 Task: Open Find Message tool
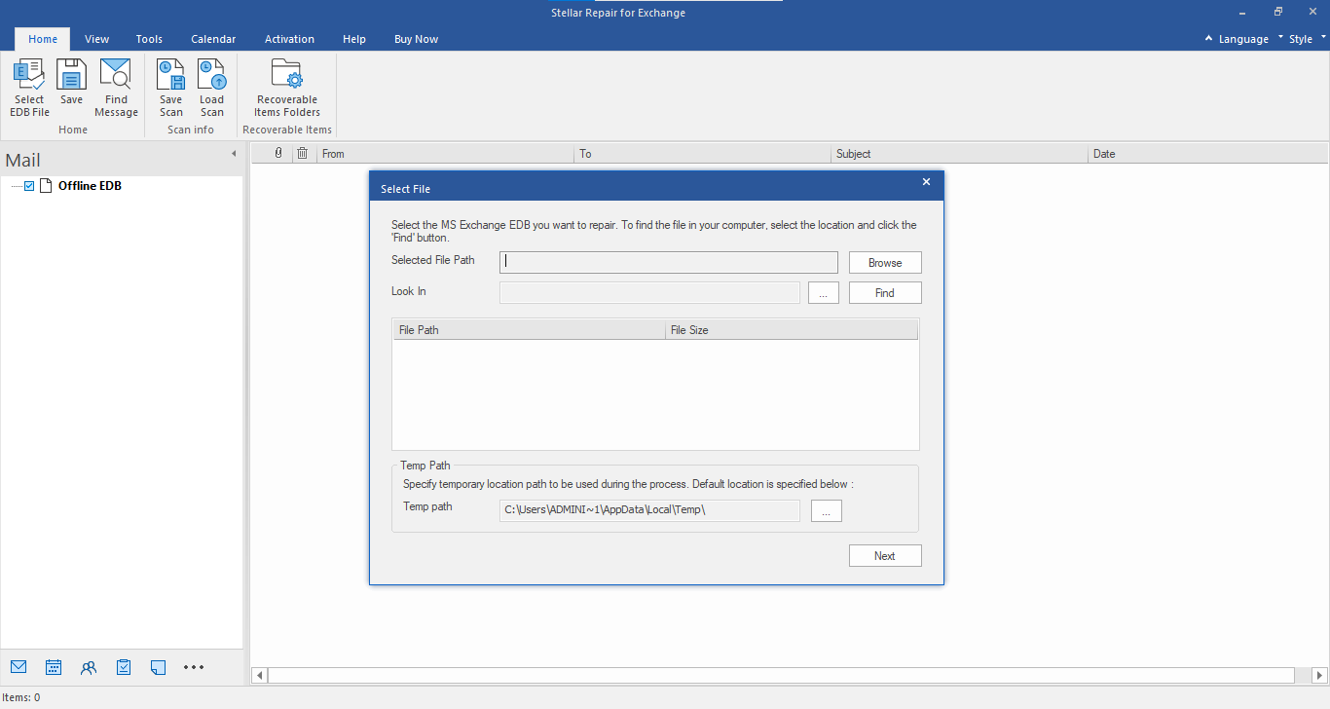click(x=116, y=89)
